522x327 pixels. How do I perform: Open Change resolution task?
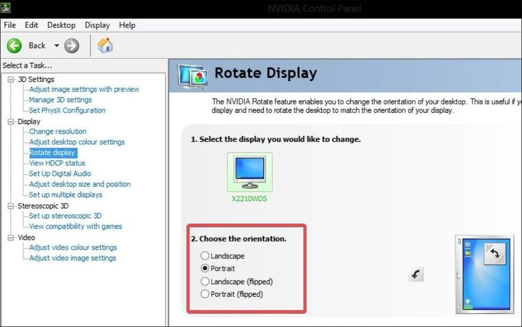pos(57,131)
